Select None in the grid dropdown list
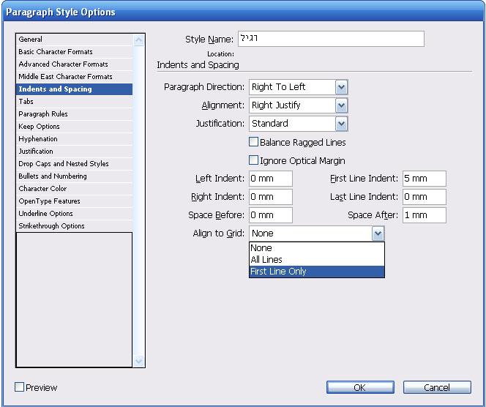The image size is (486, 407). (317, 248)
